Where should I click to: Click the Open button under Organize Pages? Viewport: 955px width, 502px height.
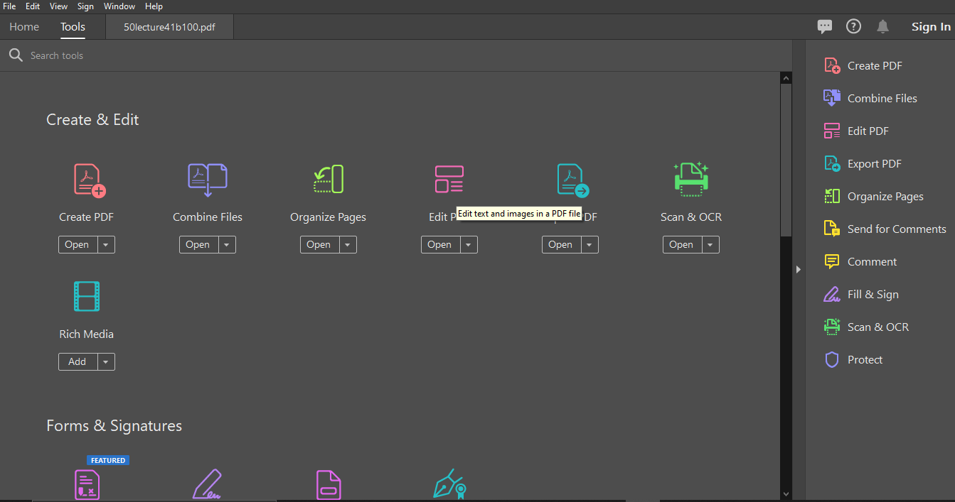coord(319,244)
